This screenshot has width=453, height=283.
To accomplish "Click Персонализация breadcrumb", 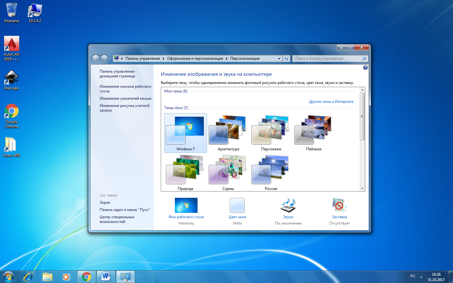I will (x=245, y=58).
